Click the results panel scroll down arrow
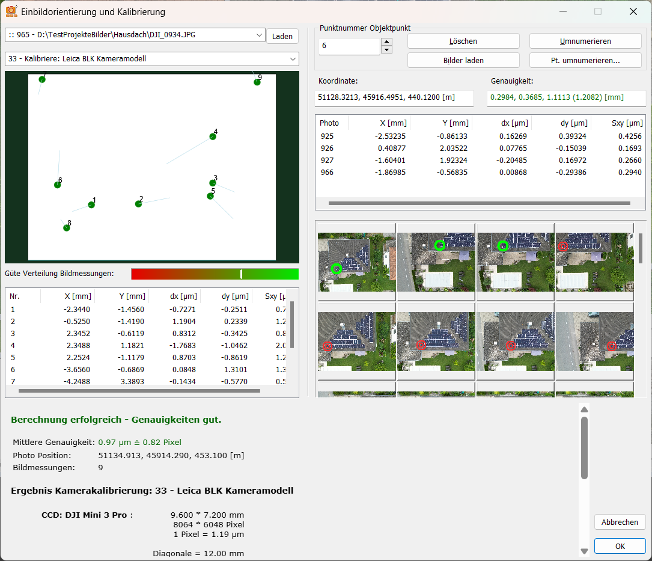652x561 pixels. click(584, 551)
